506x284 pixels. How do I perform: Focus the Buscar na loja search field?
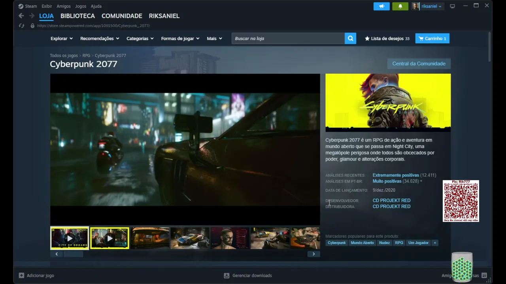click(x=288, y=38)
